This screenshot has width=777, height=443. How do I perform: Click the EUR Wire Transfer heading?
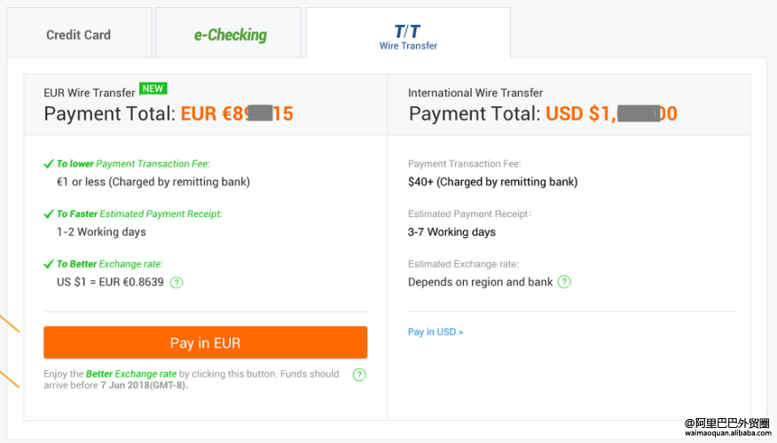(90, 93)
